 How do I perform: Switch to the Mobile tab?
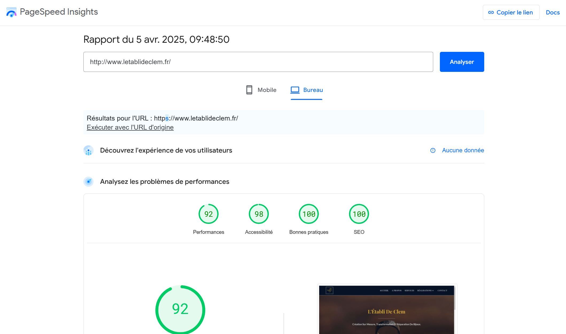pyautogui.click(x=261, y=90)
